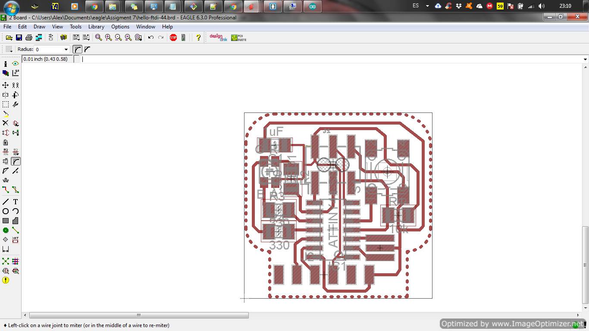Select the Wire draw tool

[x=6, y=202]
